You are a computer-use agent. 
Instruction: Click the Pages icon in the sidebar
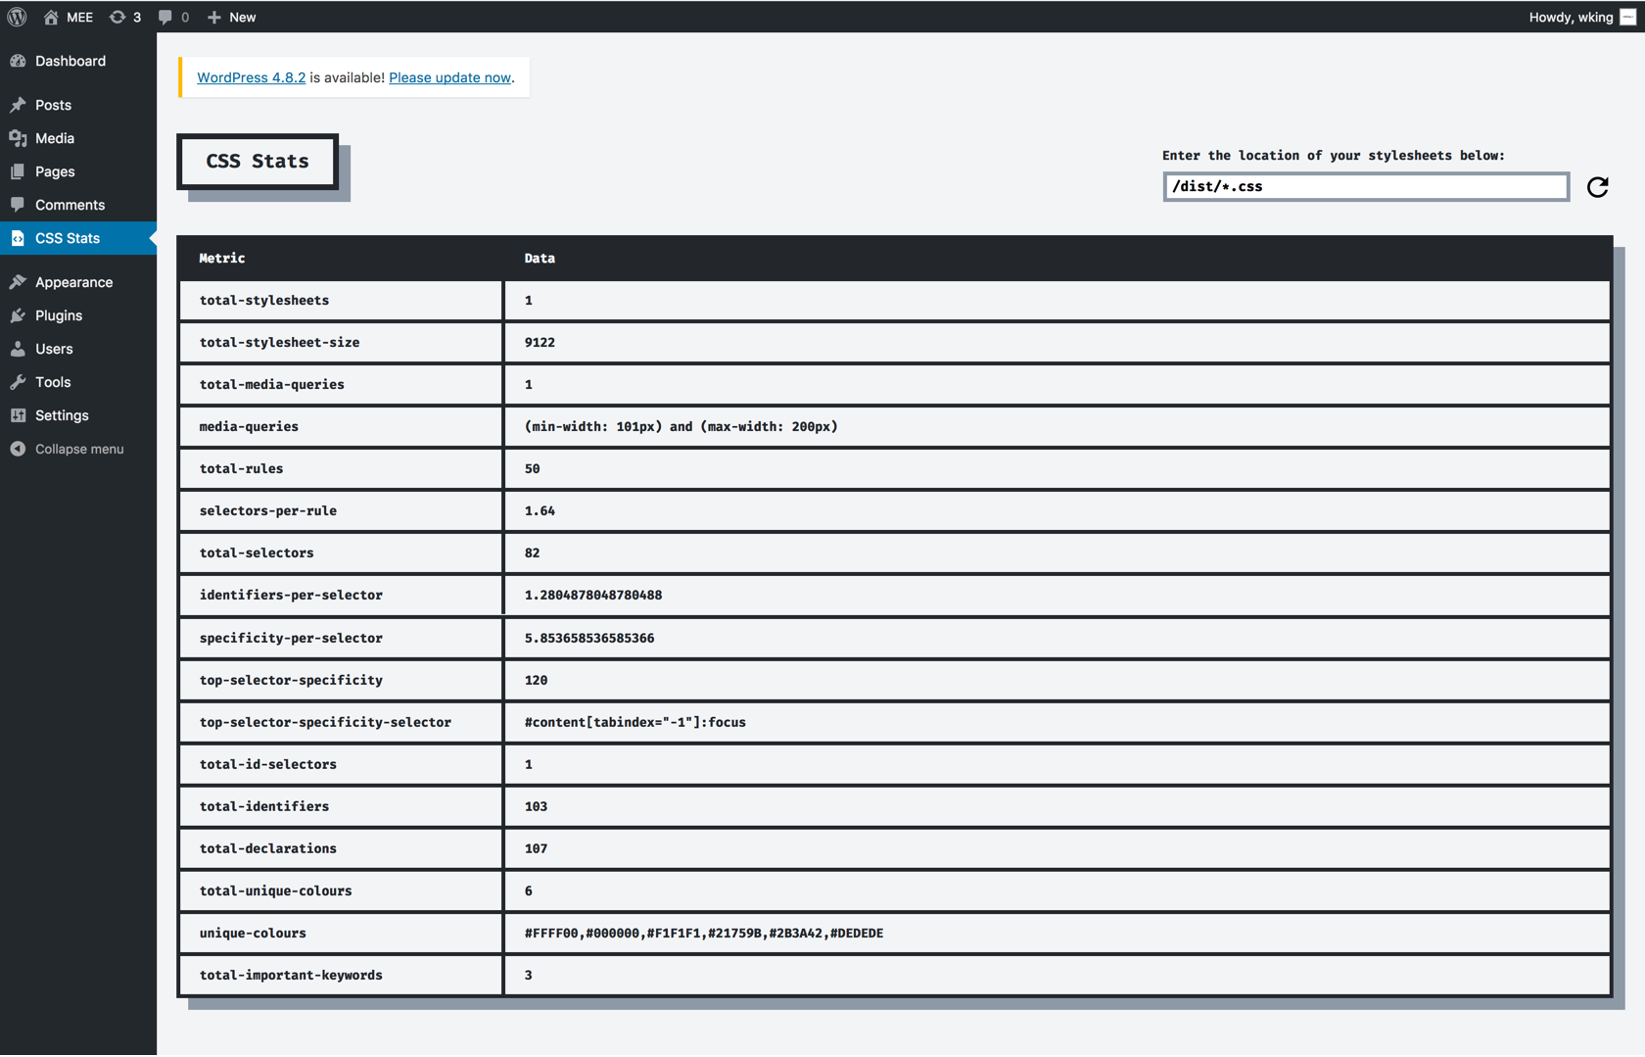click(18, 171)
